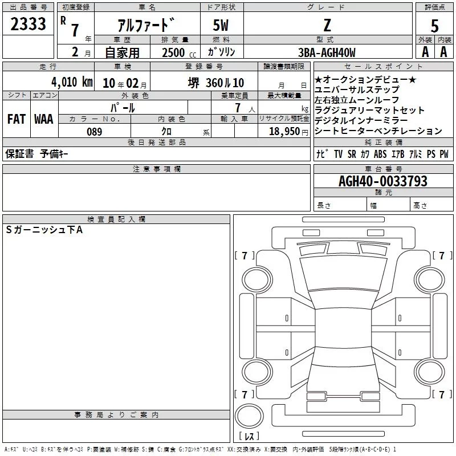Click the 検査員記入欄 header
The height and width of the screenshot is (456, 456).
116,219
